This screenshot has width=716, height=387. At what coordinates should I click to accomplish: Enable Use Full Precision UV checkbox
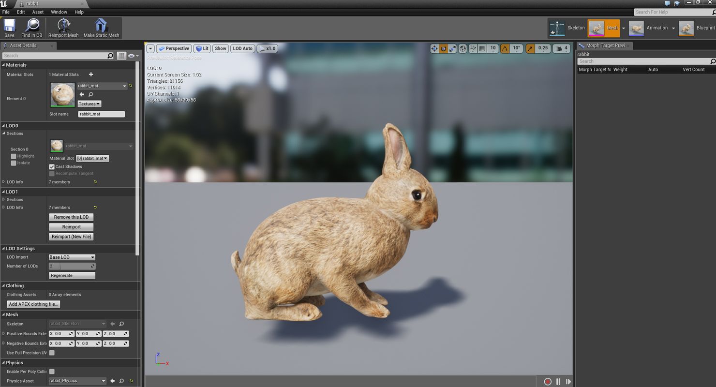(52, 353)
